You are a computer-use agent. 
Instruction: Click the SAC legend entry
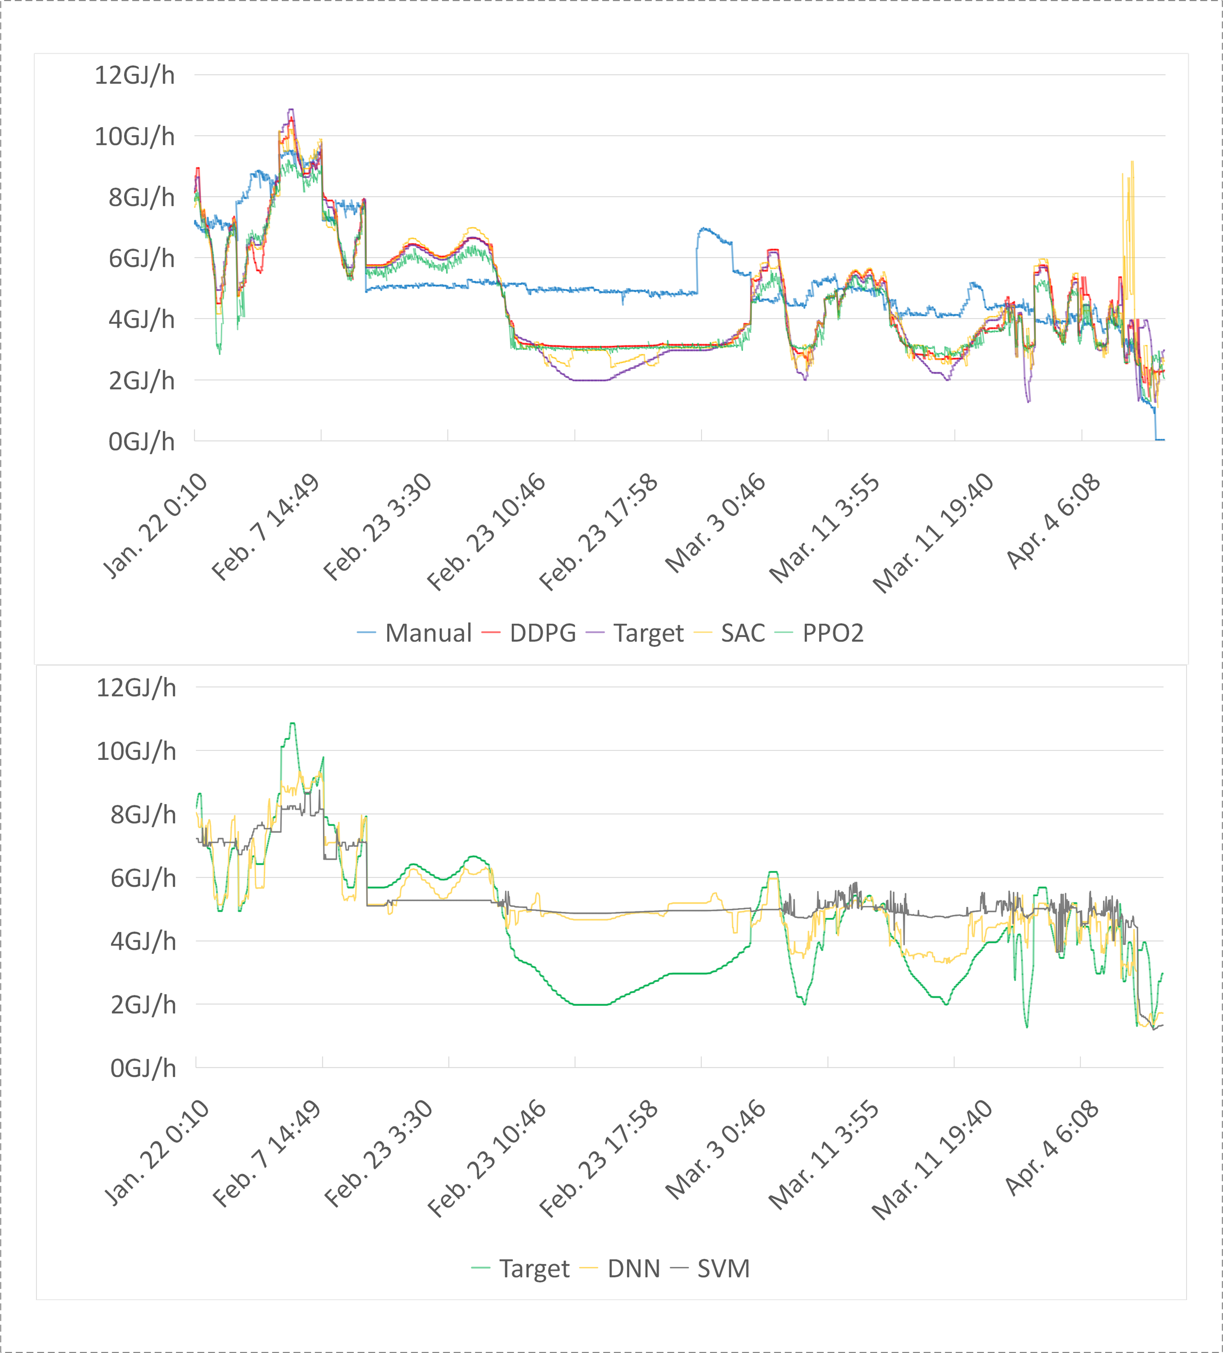730,633
